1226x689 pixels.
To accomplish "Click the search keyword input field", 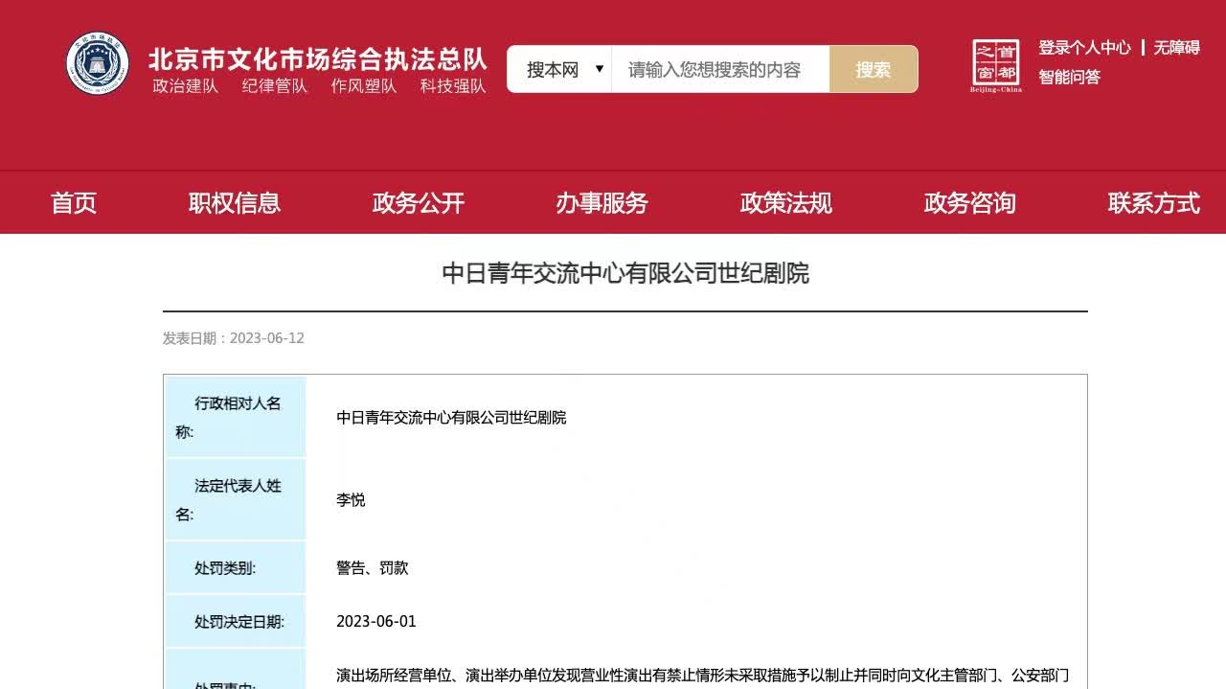I will (719, 70).
